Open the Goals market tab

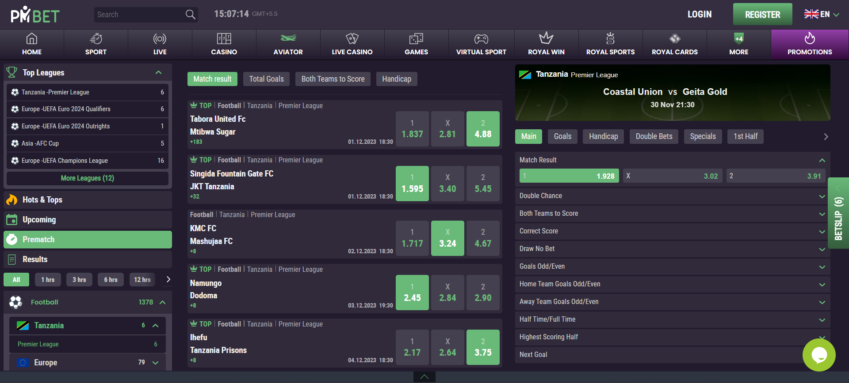562,136
